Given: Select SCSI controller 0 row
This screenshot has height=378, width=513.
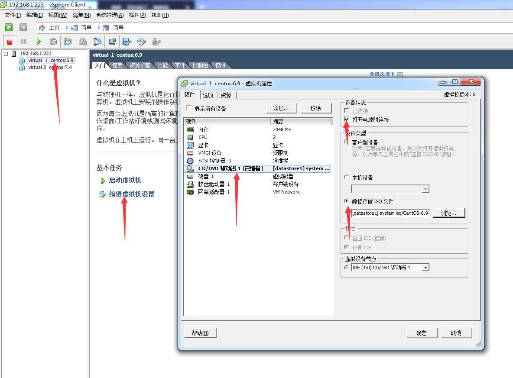Looking at the screenshot, I should point(257,161).
